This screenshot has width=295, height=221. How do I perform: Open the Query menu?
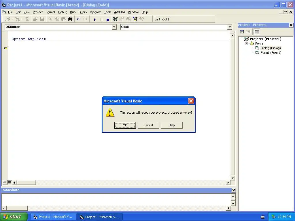coord(83,12)
